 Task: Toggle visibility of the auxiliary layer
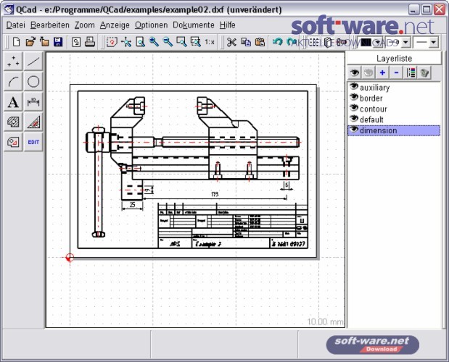[x=354, y=87]
